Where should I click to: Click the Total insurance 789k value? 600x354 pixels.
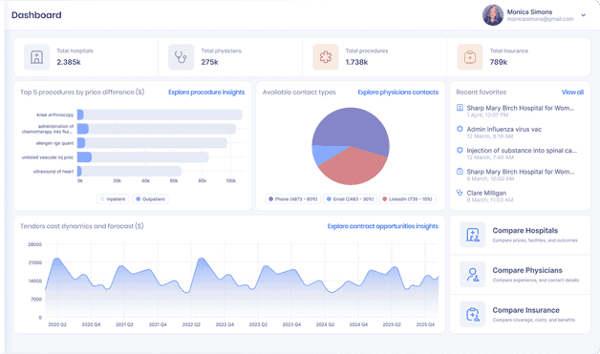point(499,62)
